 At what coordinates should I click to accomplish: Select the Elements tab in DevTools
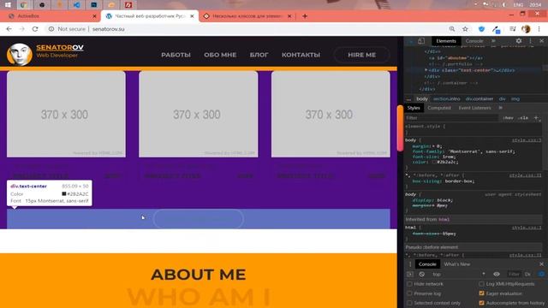(446, 41)
